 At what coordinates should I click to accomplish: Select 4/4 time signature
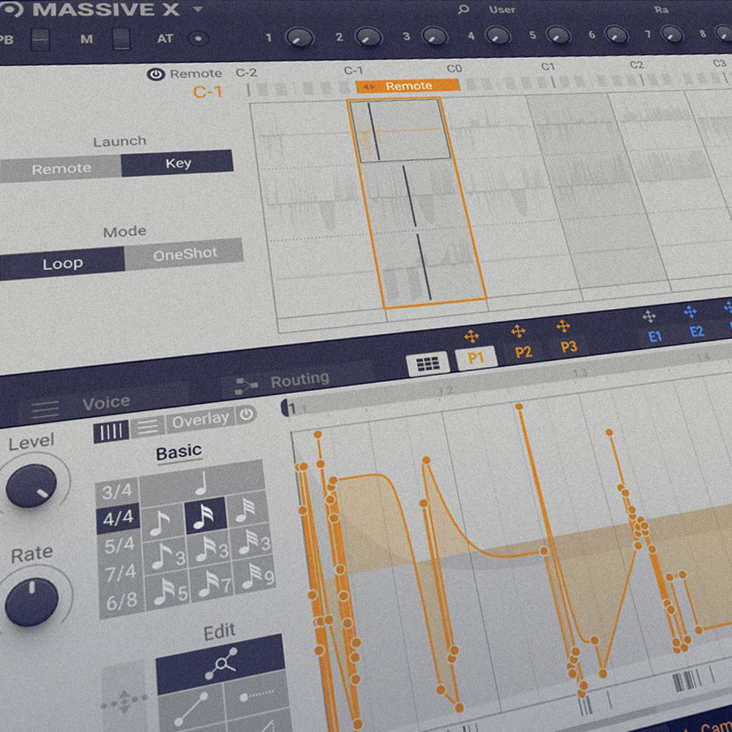coord(118,518)
